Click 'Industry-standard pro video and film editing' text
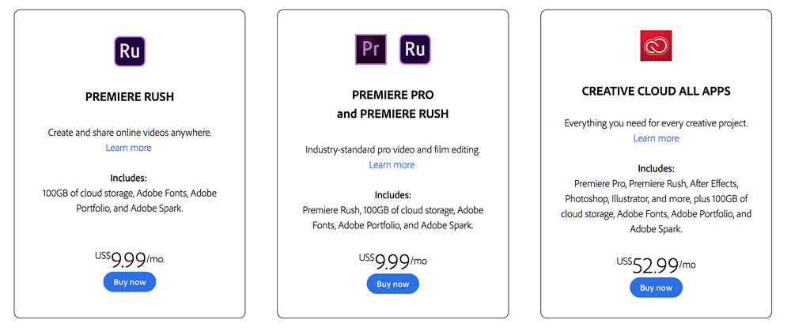Viewport: 791px width, 331px height. 392,149
